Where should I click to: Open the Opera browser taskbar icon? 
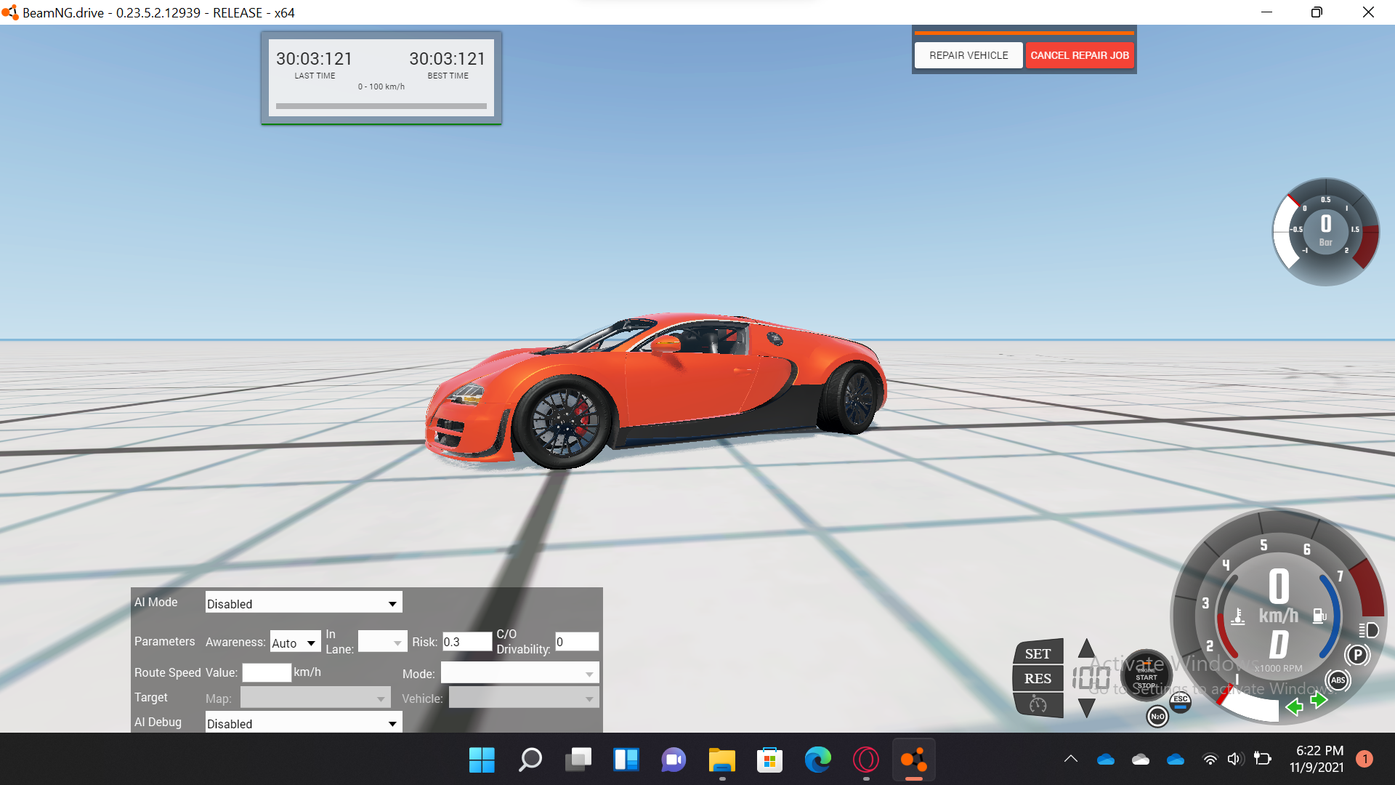coord(866,760)
